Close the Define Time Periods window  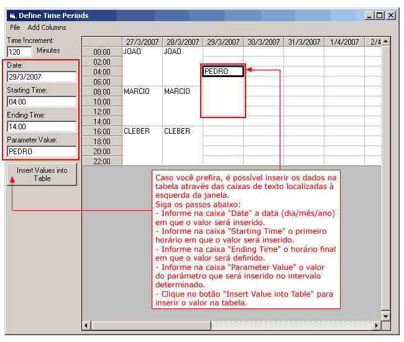391,16
